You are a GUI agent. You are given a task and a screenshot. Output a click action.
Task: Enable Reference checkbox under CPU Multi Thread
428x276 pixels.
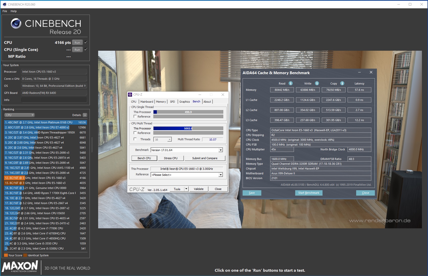point(135,133)
